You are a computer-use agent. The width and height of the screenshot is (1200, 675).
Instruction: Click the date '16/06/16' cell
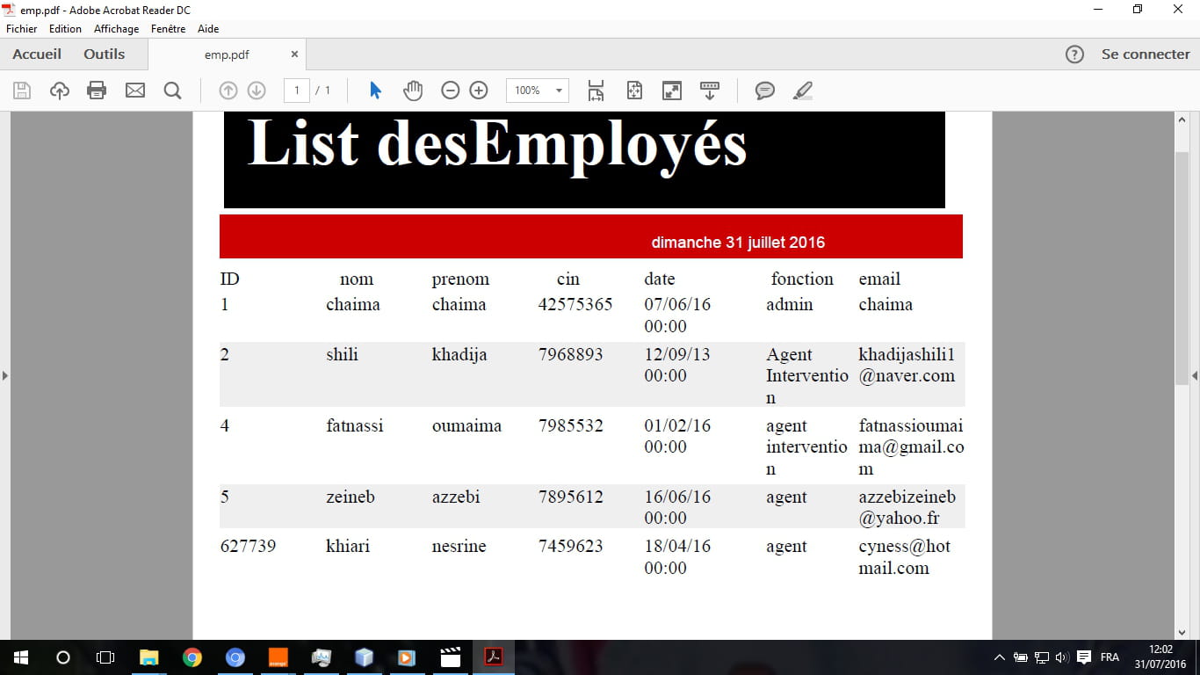coord(677,497)
